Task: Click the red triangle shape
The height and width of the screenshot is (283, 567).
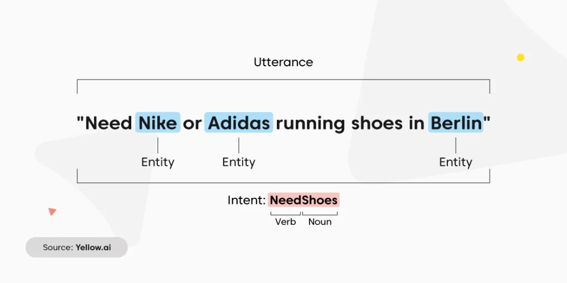Action: (x=52, y=212)
